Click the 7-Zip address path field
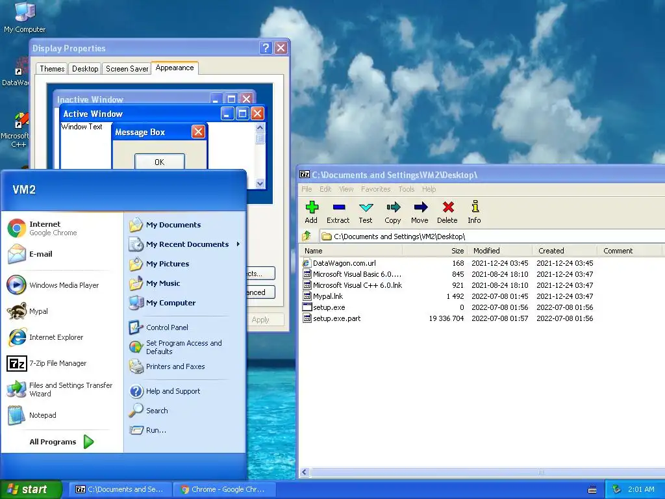This screenshot has height=499, width=665. pyautogui.click(x=492, y=236)
